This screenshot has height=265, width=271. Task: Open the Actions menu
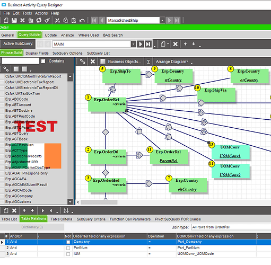tap(41, 13)
